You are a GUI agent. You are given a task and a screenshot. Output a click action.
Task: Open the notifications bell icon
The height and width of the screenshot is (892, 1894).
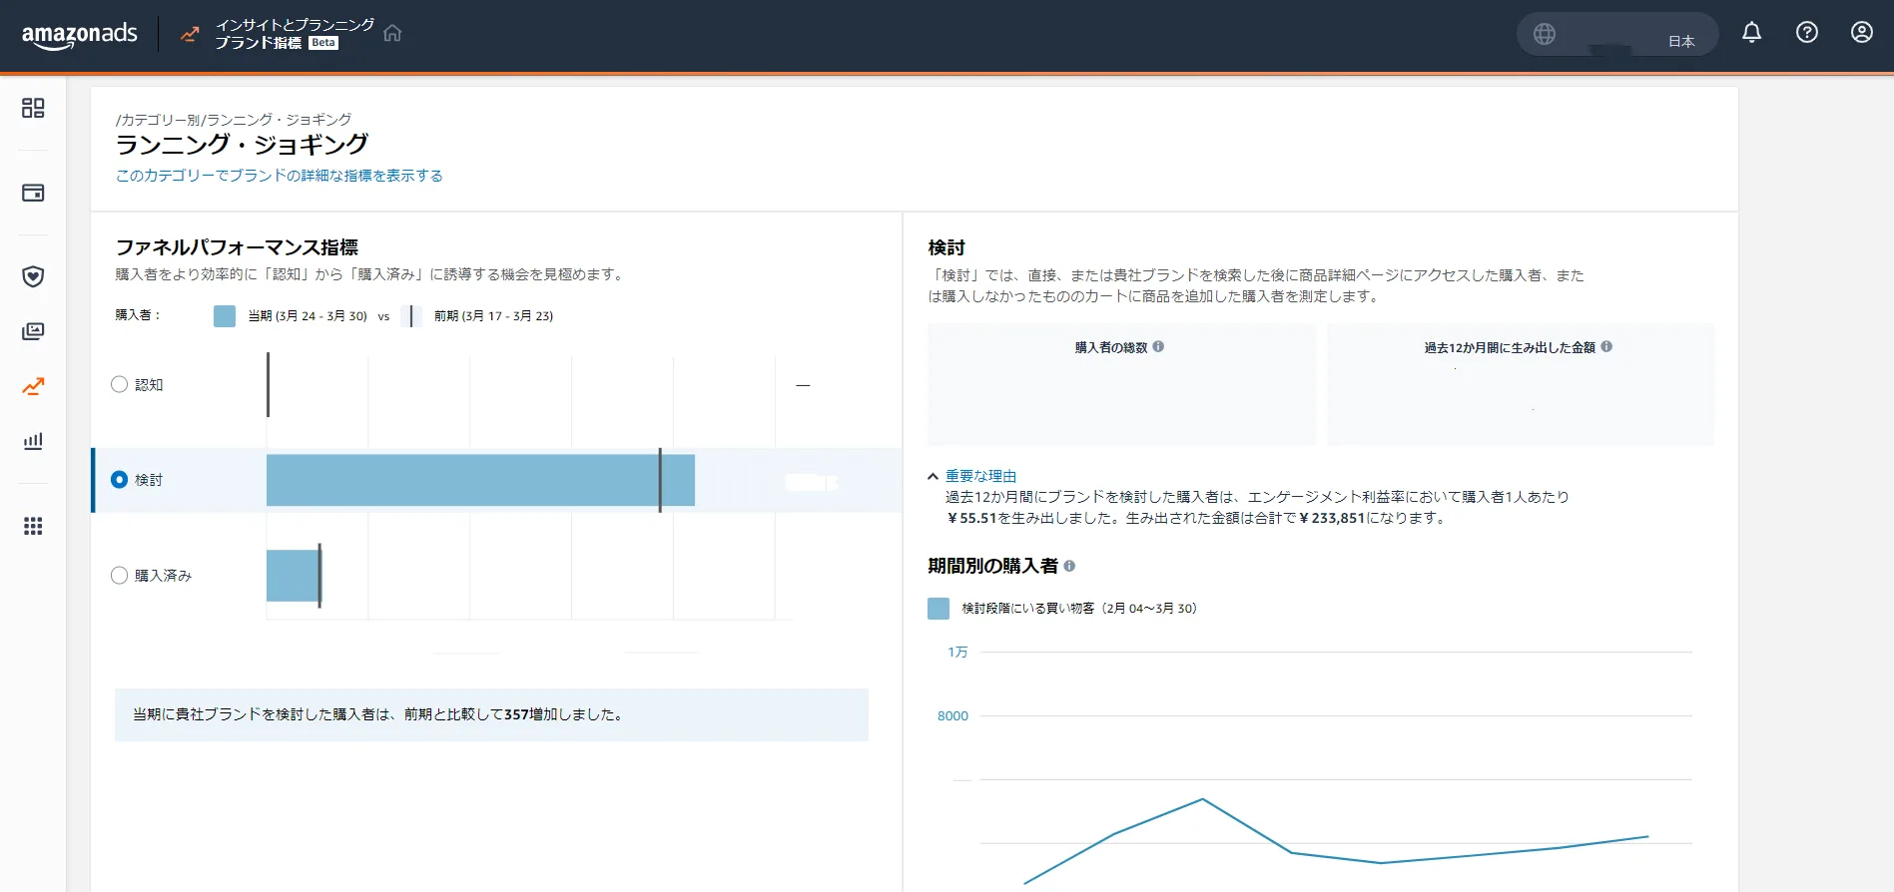(x=1751, y=33)
